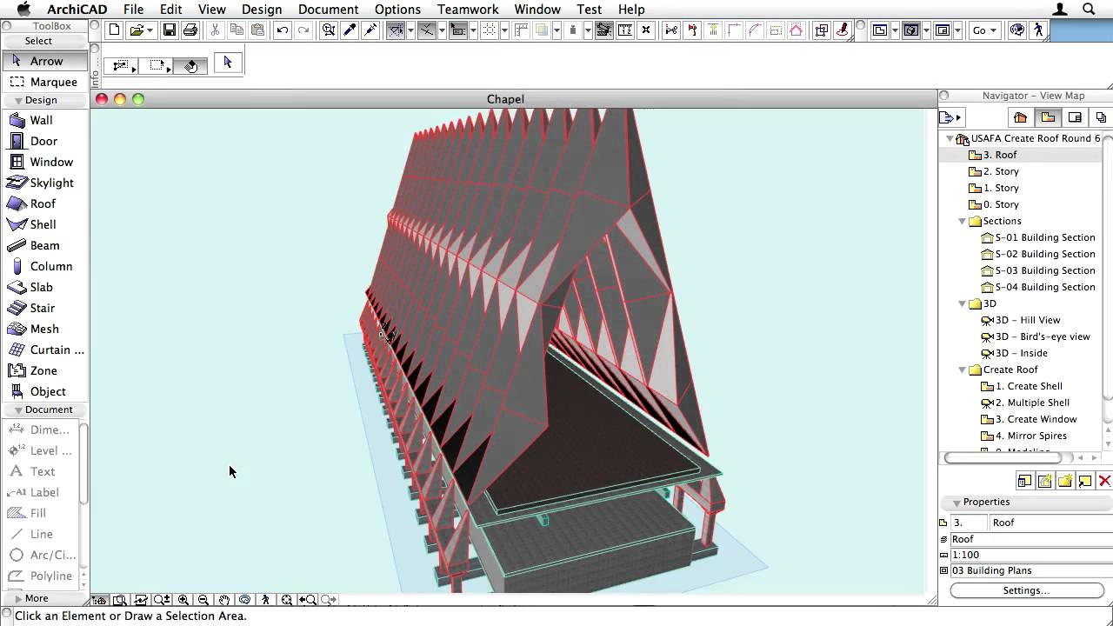This screenshot has height=626, width=1113.
Task: Delete view with red X icon
Action: (x=1105, y=481)
